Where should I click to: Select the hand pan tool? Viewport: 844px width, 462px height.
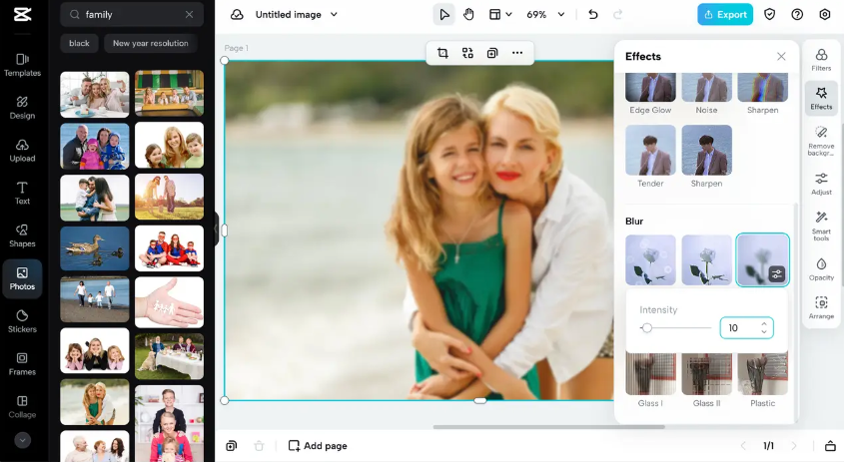468,15
